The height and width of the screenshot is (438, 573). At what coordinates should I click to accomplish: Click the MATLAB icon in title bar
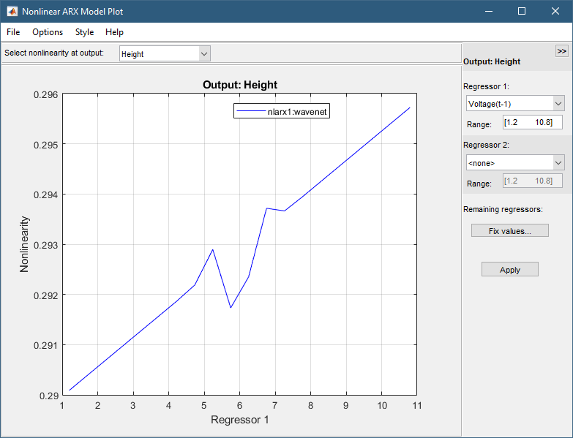coord(12,11)
